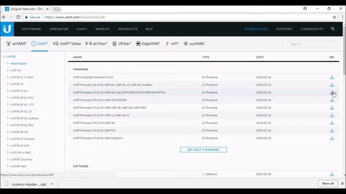Download firmware for UAP, UAP-LR, UAP-OD file
The height and width of the screenshot is (194, 346).
[x=332, y=108]
